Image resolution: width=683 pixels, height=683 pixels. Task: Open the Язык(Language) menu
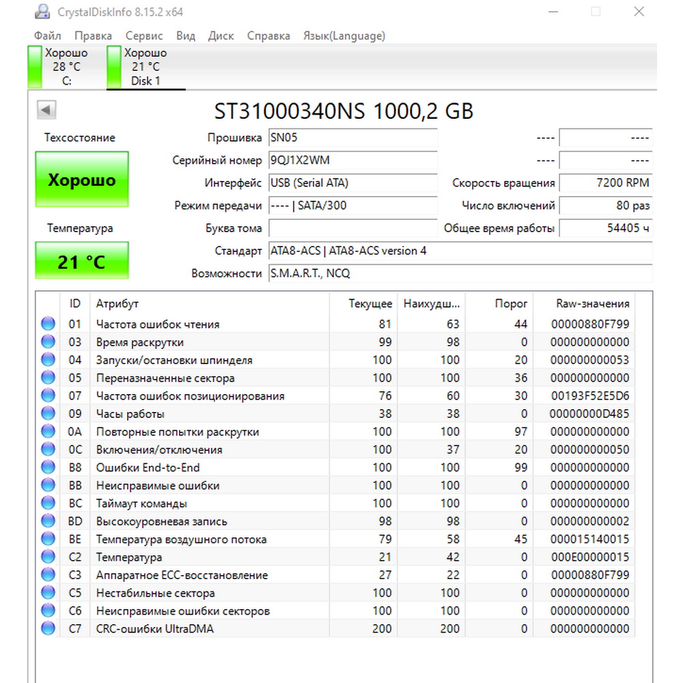coord(344,36)
